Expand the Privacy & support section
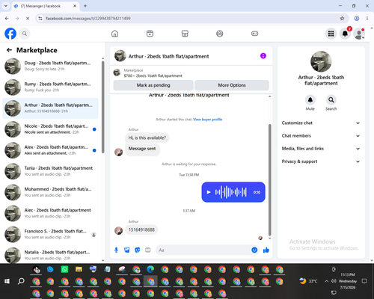 tap(321, 161)
